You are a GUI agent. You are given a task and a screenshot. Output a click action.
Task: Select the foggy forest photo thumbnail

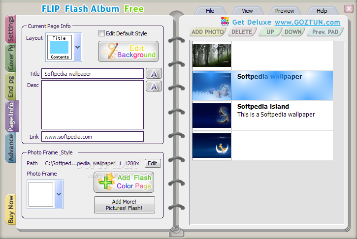coord(212,56)
